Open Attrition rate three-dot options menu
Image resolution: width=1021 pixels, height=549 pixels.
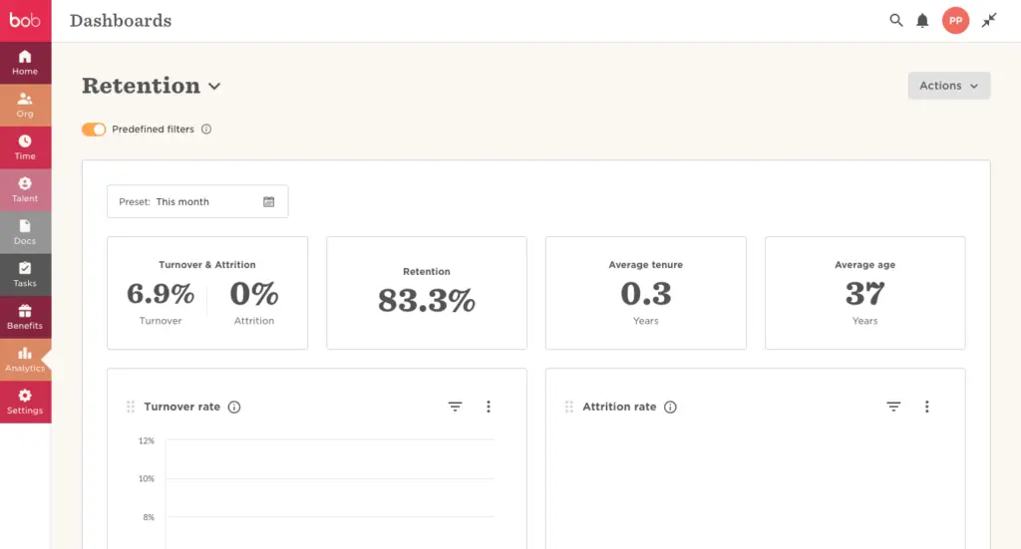[x=927, y=407]
